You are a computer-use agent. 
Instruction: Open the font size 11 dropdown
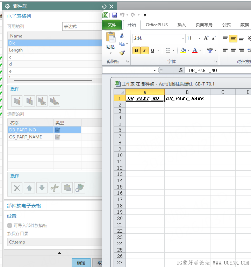coord(199,38)
